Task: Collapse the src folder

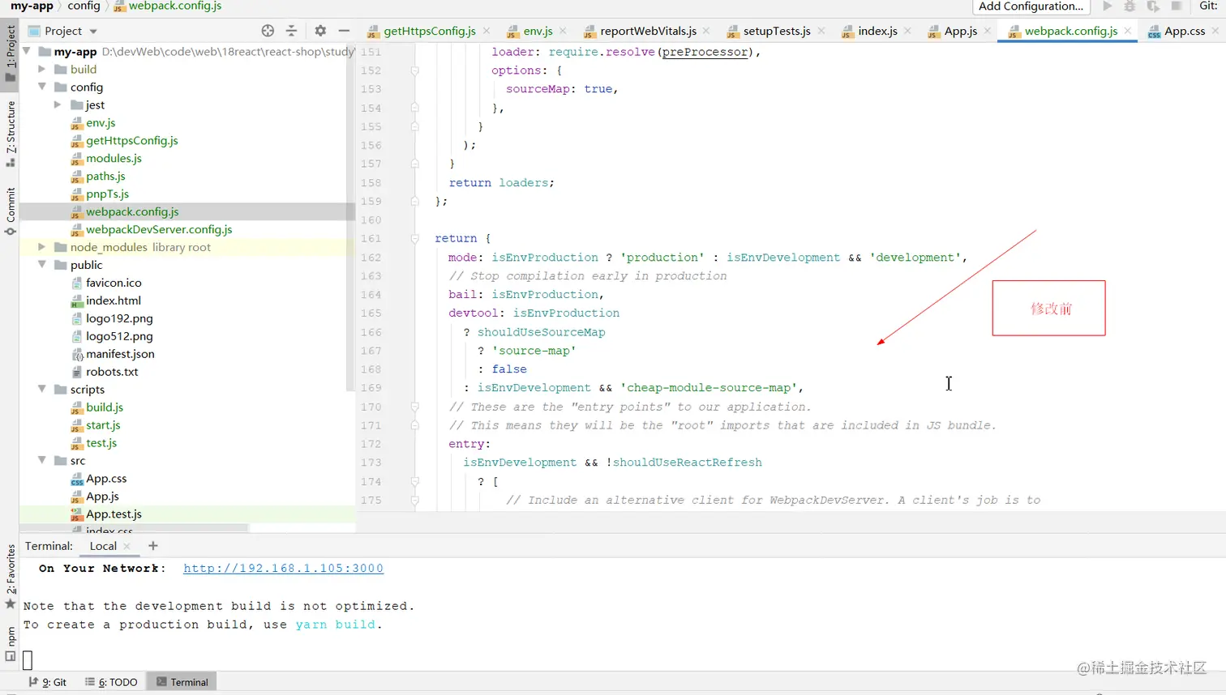Action: pyautogui.click(x=42, y=461)
